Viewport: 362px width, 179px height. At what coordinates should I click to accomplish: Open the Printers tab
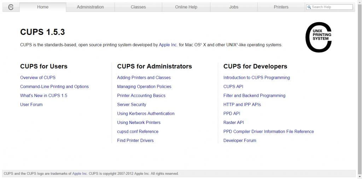pyautogui.click(x=281, y=7)
